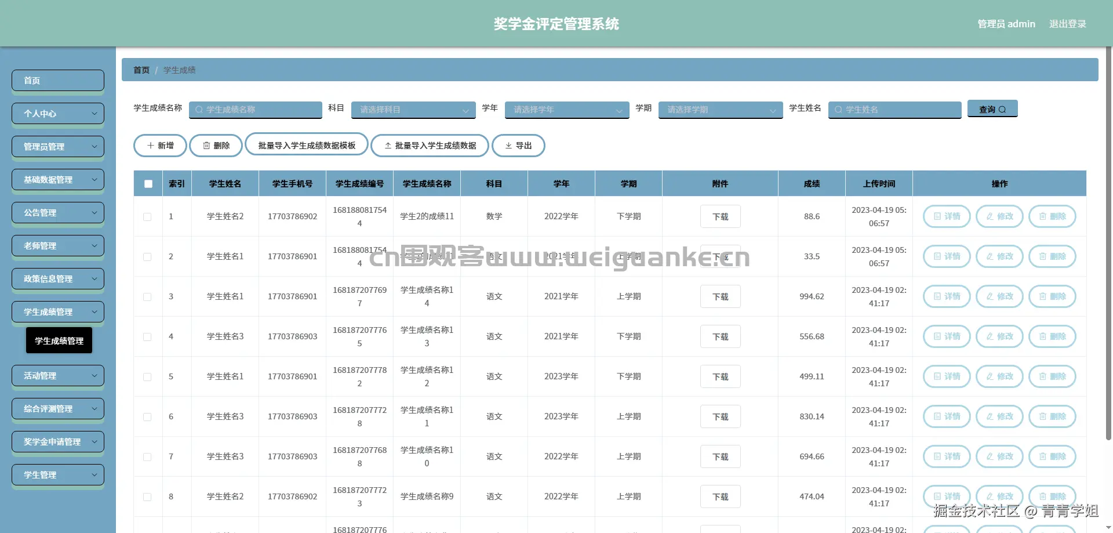Click 退出登录 to log out

click(1067, 24)
